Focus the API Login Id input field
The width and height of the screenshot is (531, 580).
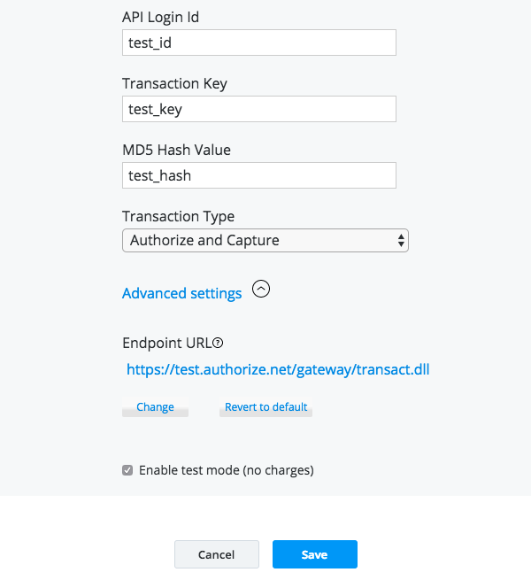tap(258, 43)
